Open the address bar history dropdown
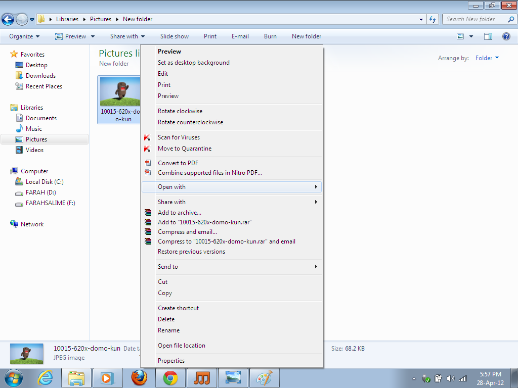 pyautogui.click(x=421, y=19)
